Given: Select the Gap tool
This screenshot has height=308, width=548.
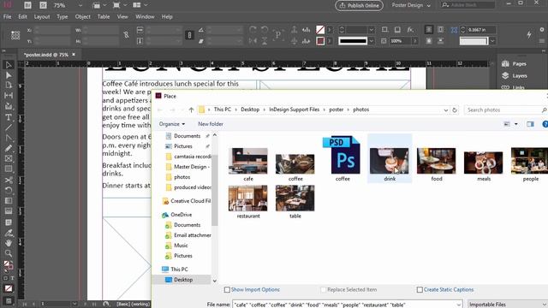Looking at the screenshot, I should (9, 96).
